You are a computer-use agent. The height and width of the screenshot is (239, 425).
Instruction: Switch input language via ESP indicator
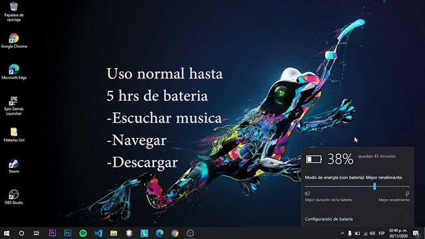tap(381, 233)
